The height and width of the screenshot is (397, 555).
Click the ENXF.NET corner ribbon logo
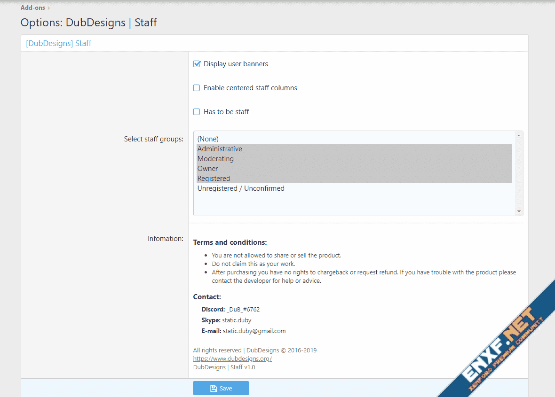[504, 345]
